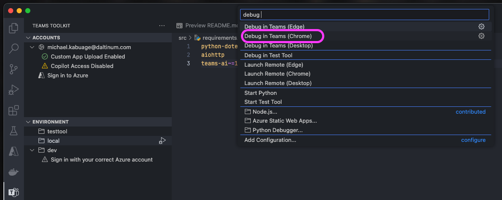Click Copilot Access Disabled item
Image resolution: width=502 pixels, height=200 pixels.
(82, 66)
